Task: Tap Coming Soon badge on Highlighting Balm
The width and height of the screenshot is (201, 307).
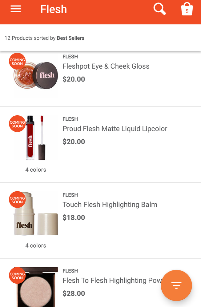Action: tap(17, 200)
